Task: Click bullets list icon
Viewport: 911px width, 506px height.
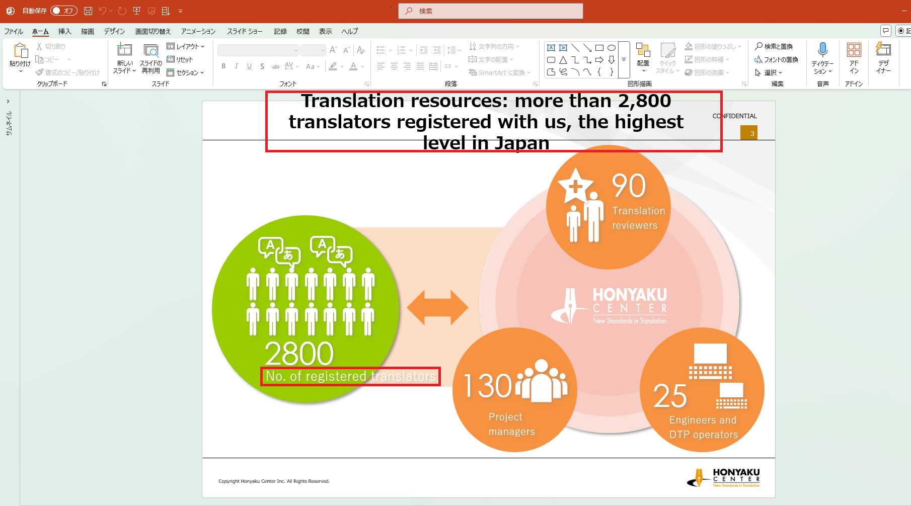Action: coord(381,50)
